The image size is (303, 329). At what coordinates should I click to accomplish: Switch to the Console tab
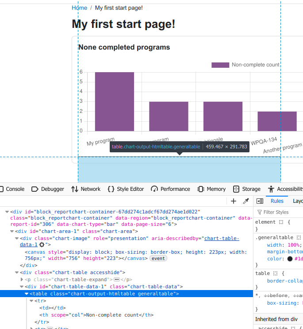(x=13, y=189)
